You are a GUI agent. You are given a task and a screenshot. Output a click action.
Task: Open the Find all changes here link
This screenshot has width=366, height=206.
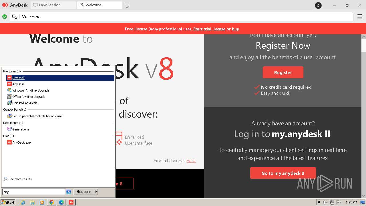[x=191, y=161]
